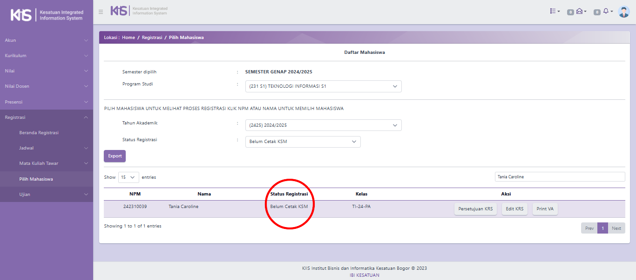Open the Tahun Akademik dropdown
Screen dimensions: 636x280
click(x=323, y=125)
